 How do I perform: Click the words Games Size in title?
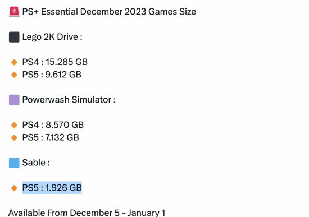[172, 12]
